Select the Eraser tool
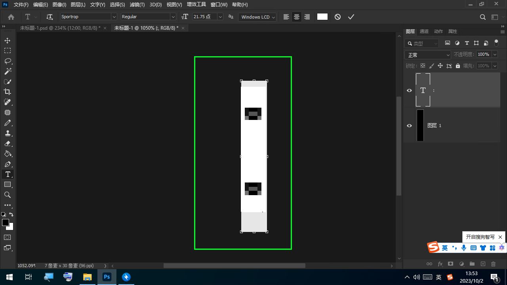Viewport: 507px width, 285px height. click(8, 144)
